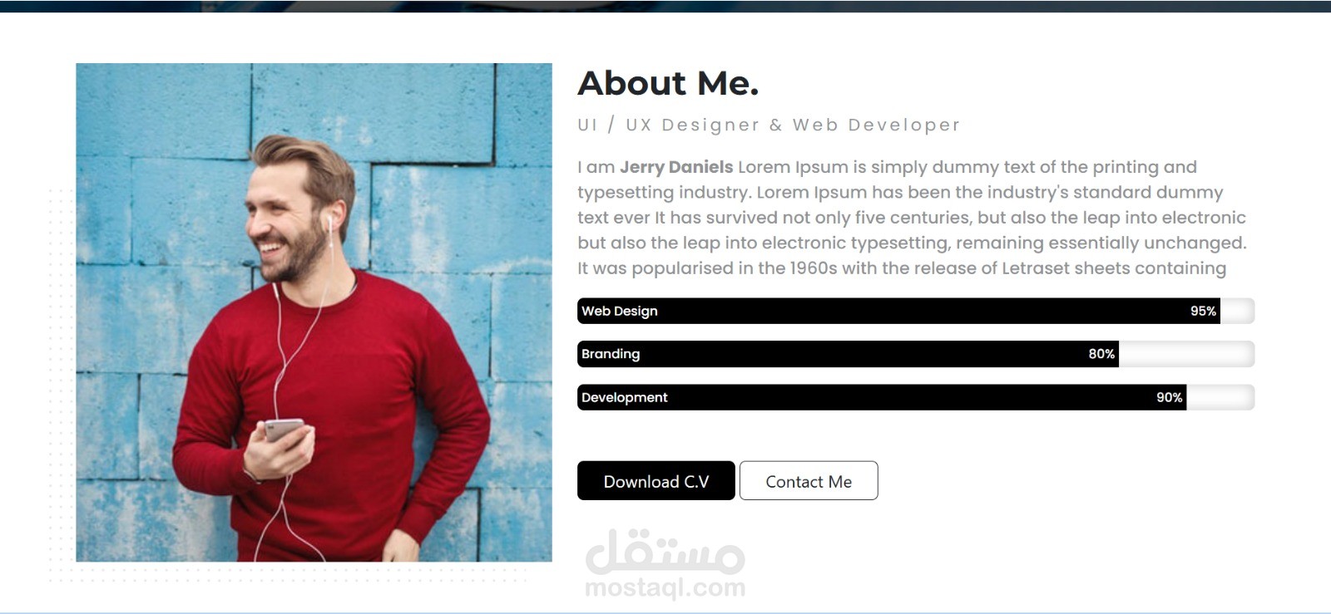Click the Arabic mostaql logo watermark
1331x614 pixels.
(x=665, y=552)
